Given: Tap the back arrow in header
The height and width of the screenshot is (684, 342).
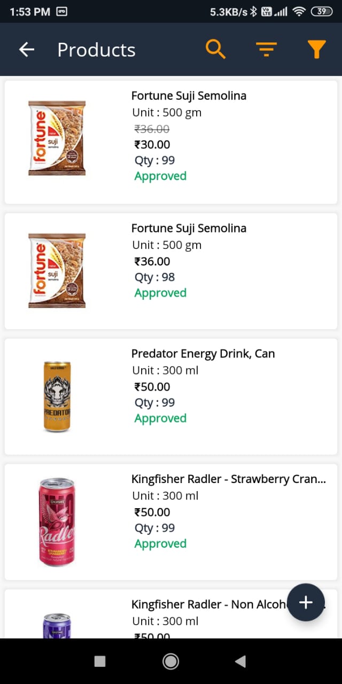Looking at the screenshot, I should pos(27,50).
